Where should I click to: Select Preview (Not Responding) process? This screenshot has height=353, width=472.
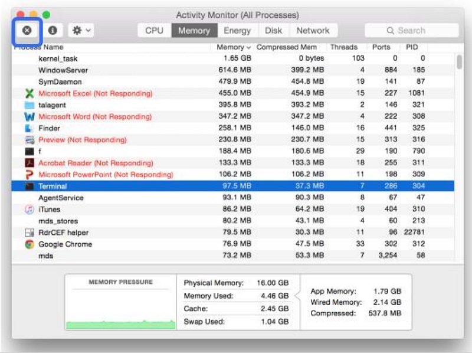point(83,140)
